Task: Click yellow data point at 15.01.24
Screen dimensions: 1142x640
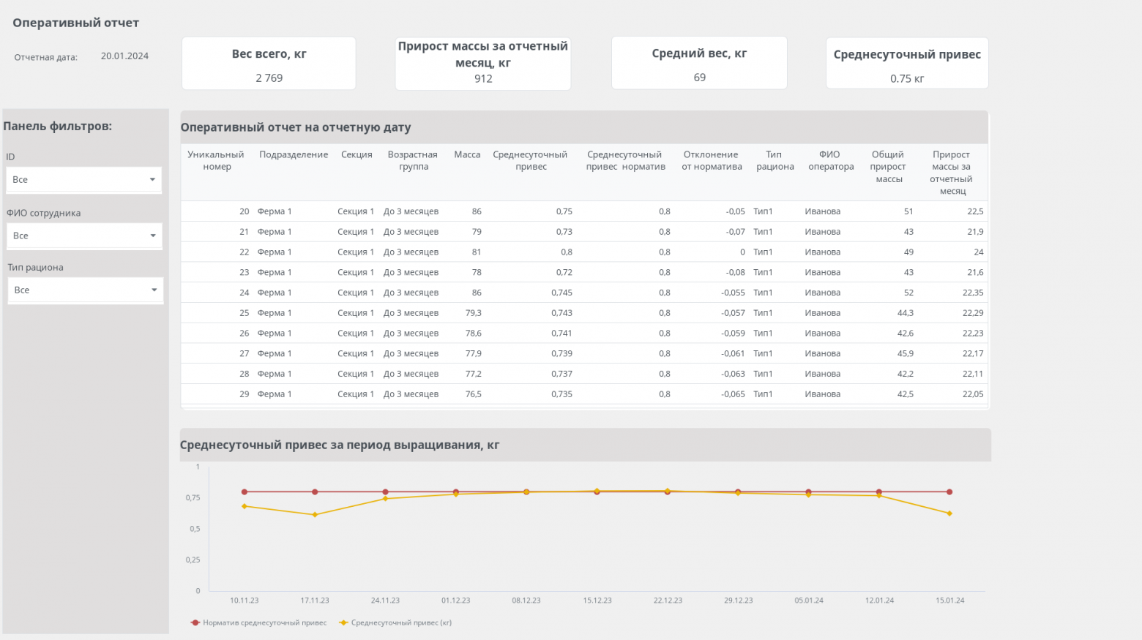Action: coord(949,513)
